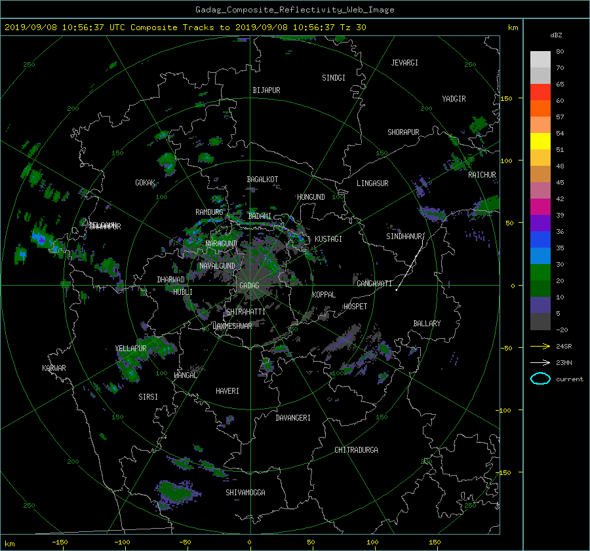Click the white 23MN arrow legend icon
This screenshot has height=551, width=590.
click(540, 362)
